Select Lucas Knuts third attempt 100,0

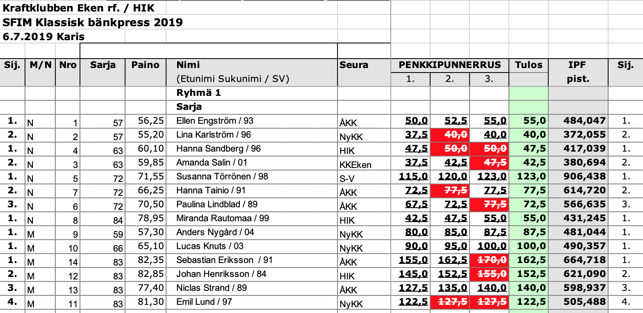489,246
